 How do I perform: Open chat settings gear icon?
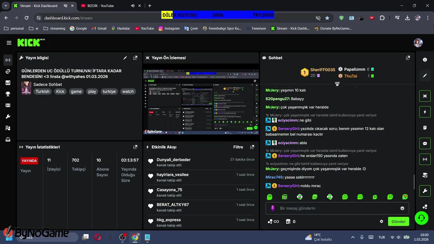tap(381, 222)
